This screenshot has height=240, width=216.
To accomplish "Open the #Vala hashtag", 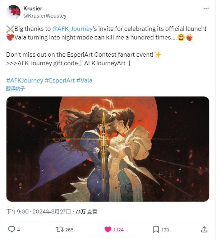I will (x=84, y=80).
